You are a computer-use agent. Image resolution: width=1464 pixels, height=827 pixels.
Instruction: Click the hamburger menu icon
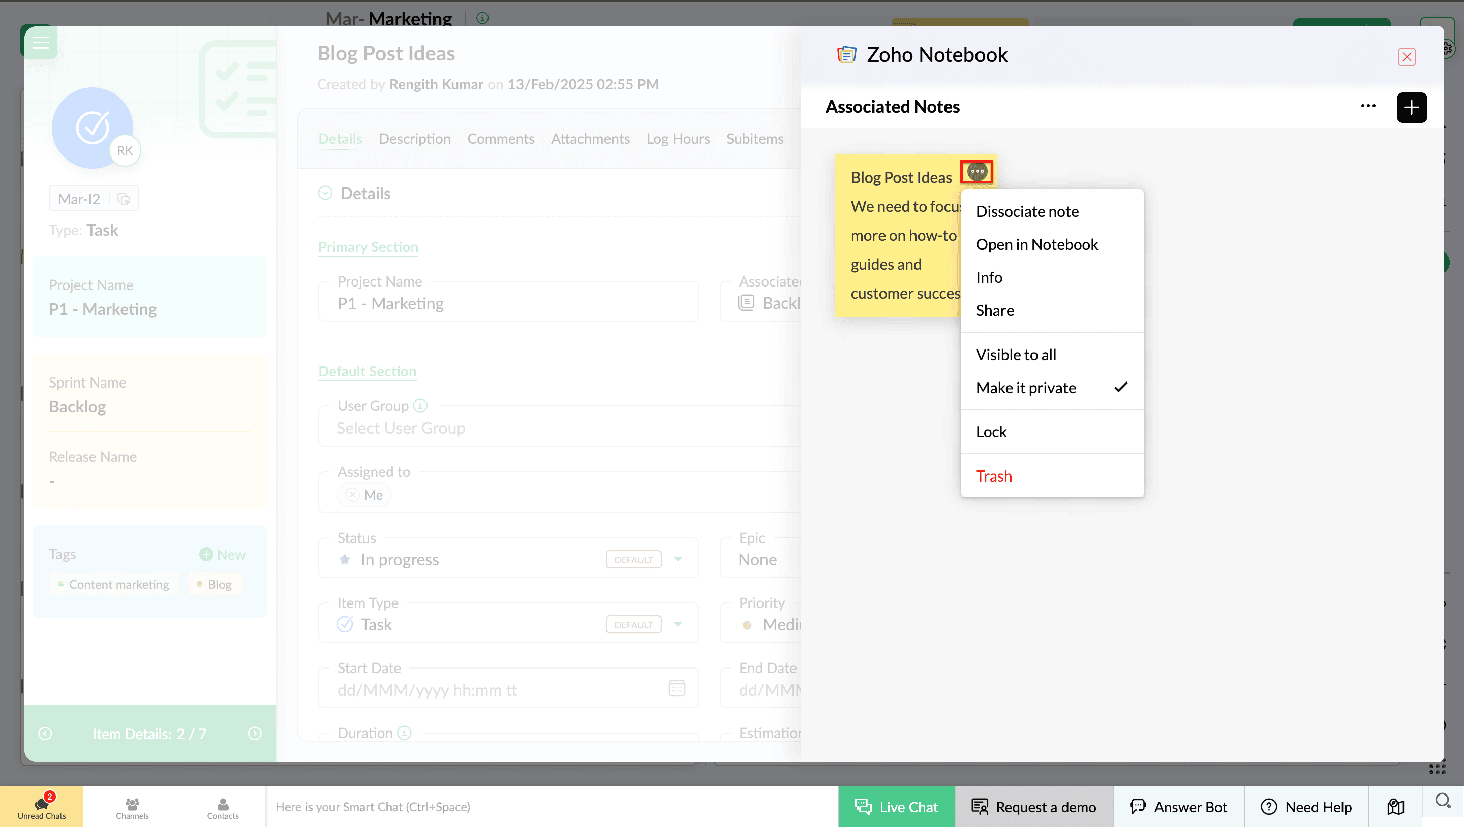40,42
